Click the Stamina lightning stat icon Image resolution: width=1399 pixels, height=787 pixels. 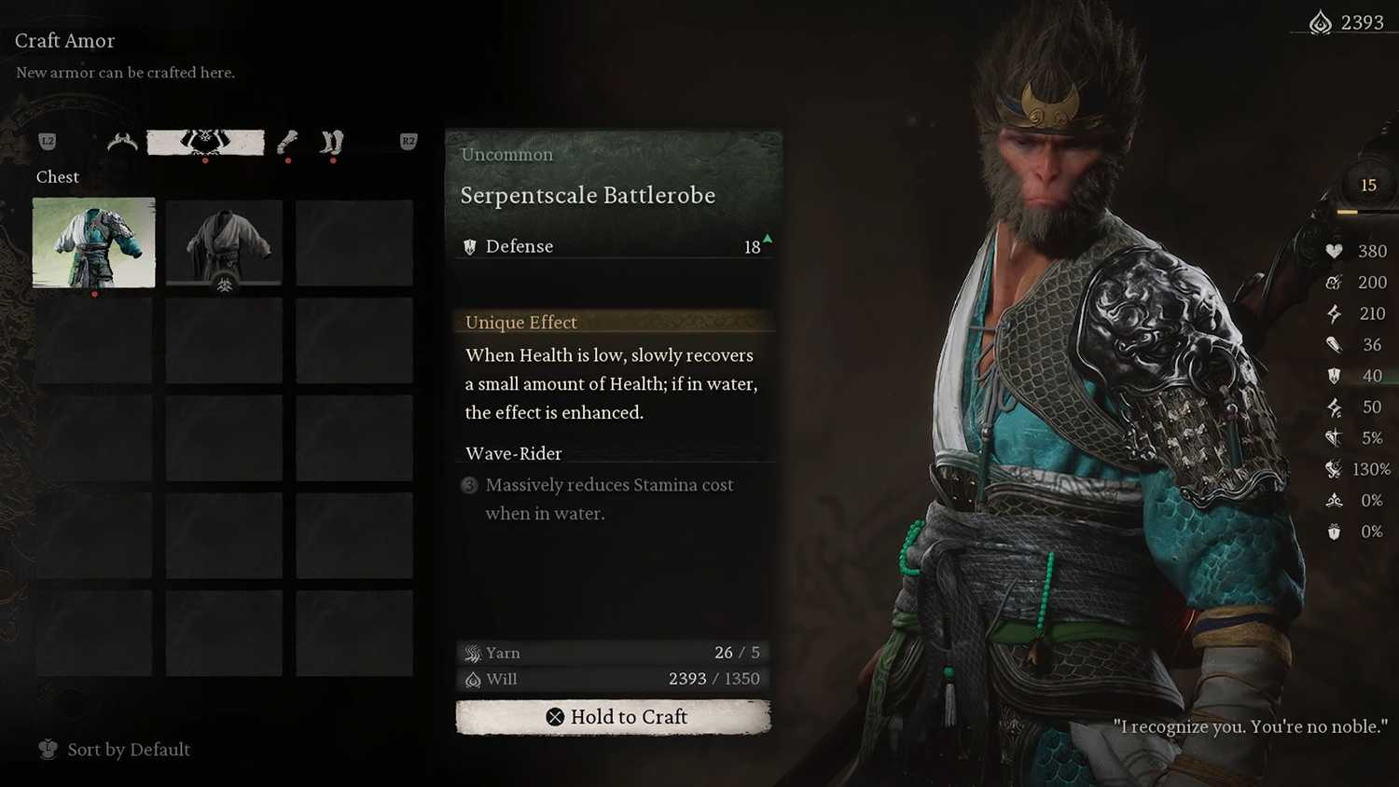pyautogui.click(x=1335, y=313)
